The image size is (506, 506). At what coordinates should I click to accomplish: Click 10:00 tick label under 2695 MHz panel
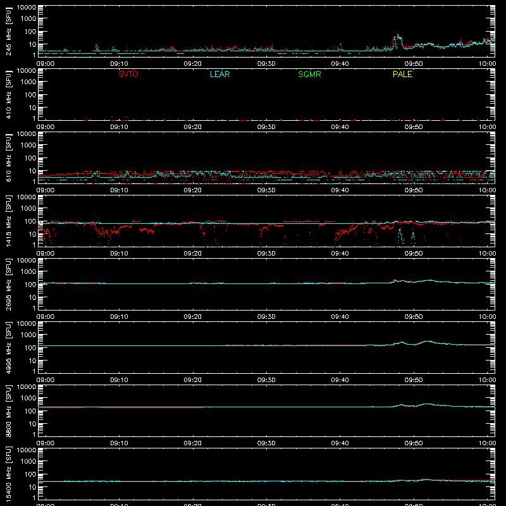(487, 317)
